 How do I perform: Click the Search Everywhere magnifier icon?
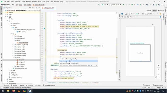coord(163,5)
